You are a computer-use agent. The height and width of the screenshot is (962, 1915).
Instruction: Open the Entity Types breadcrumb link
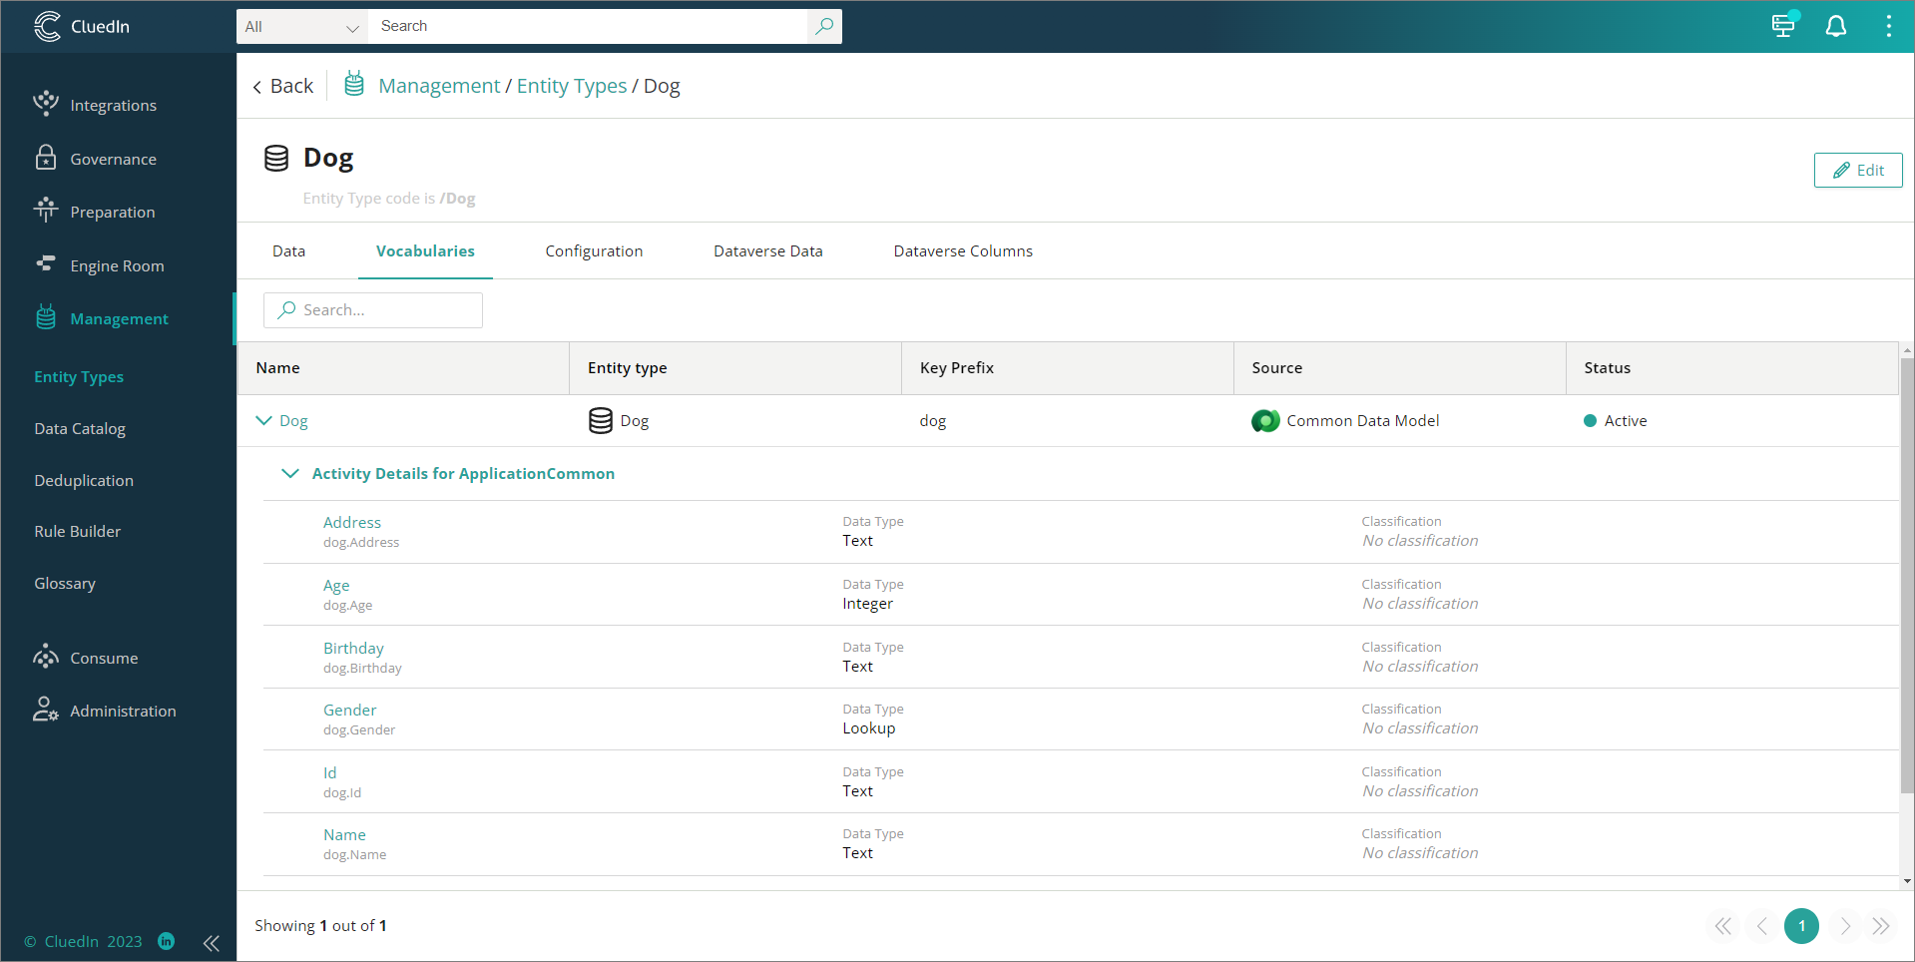[571, 86]
